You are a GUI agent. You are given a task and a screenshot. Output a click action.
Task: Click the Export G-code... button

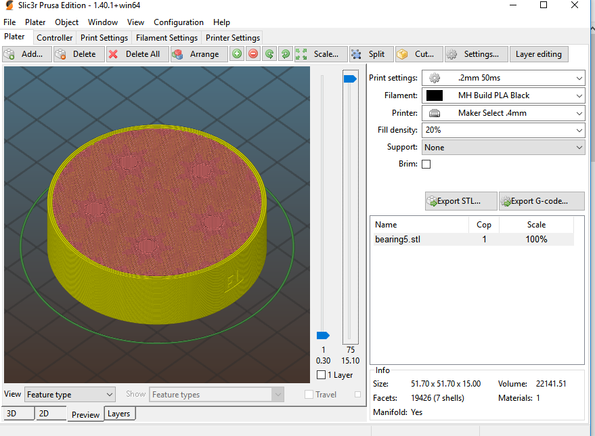(x=542, y=201)
